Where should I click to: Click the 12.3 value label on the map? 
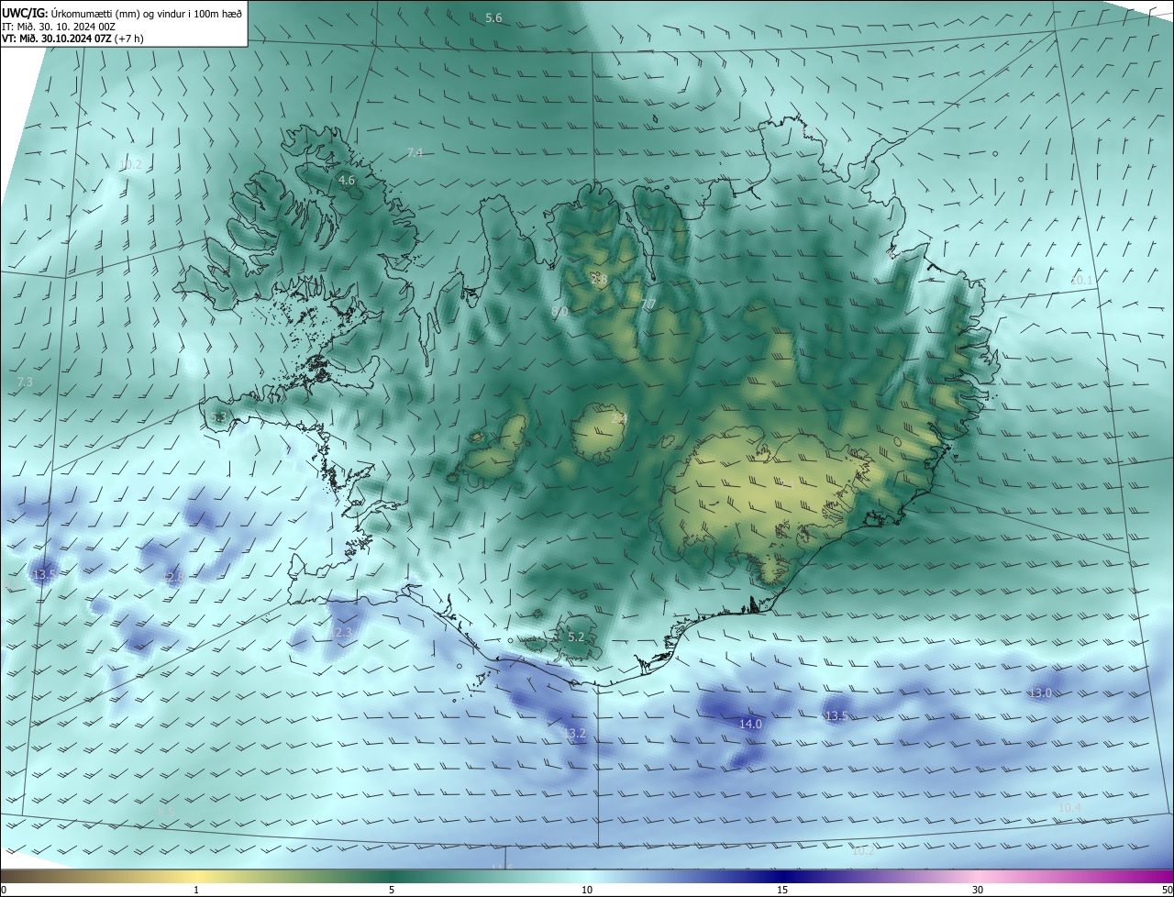341,633
